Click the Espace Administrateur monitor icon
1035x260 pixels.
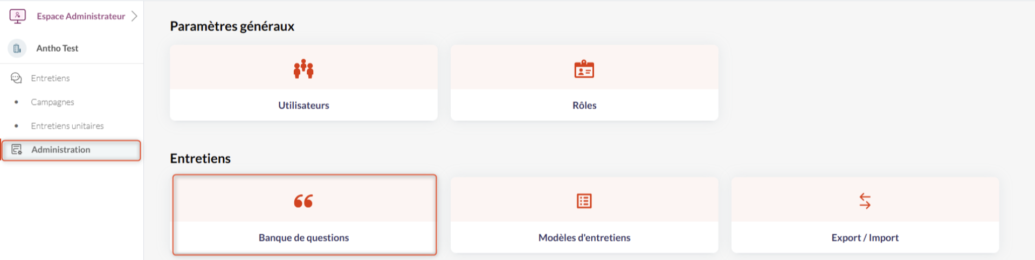(x=17, y=16)
